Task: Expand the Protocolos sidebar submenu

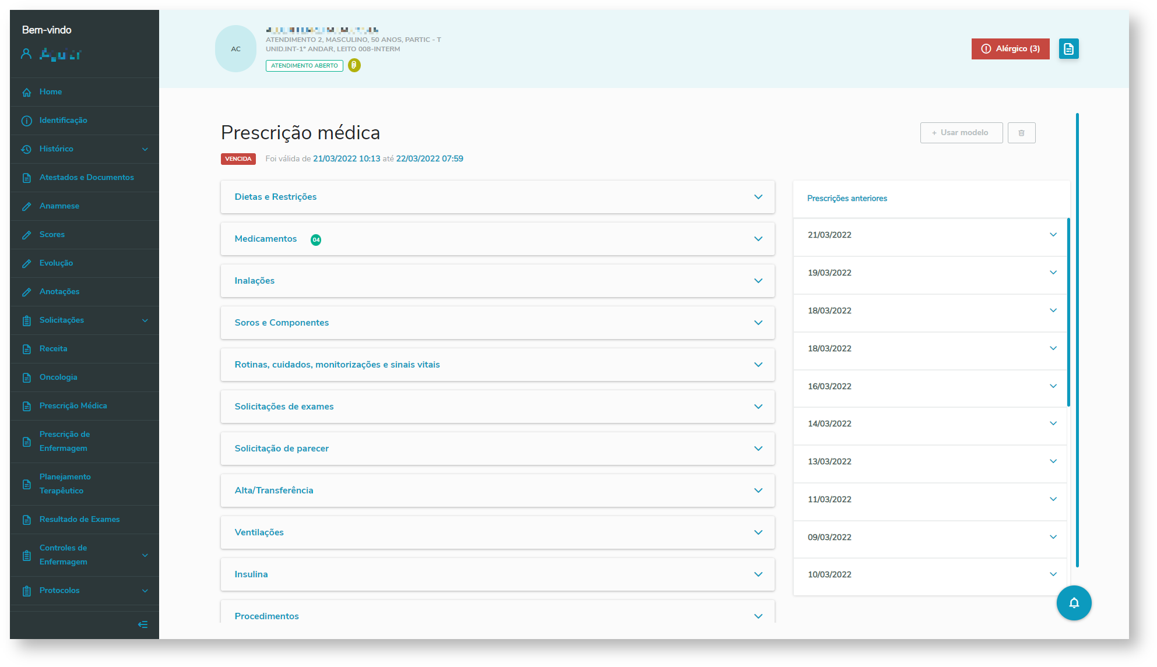Action: pos(145,591)
